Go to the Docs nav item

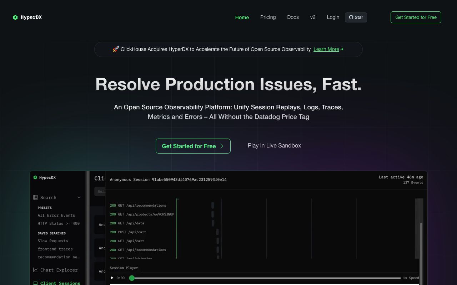click(293, 17)
